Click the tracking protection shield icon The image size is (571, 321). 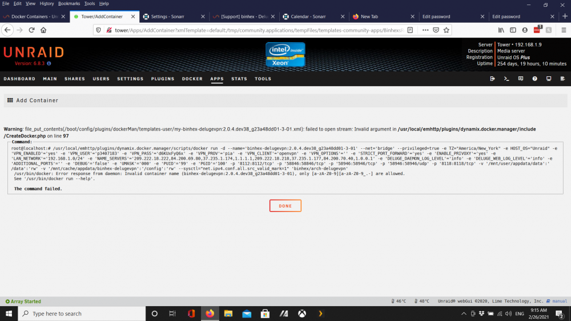(x=98, y=30)
